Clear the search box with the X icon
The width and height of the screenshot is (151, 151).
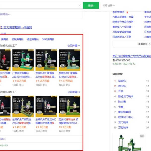pyautogui.click(x=80, y=5)
